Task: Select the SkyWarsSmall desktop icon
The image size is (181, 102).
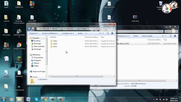Action: [19, 88]
